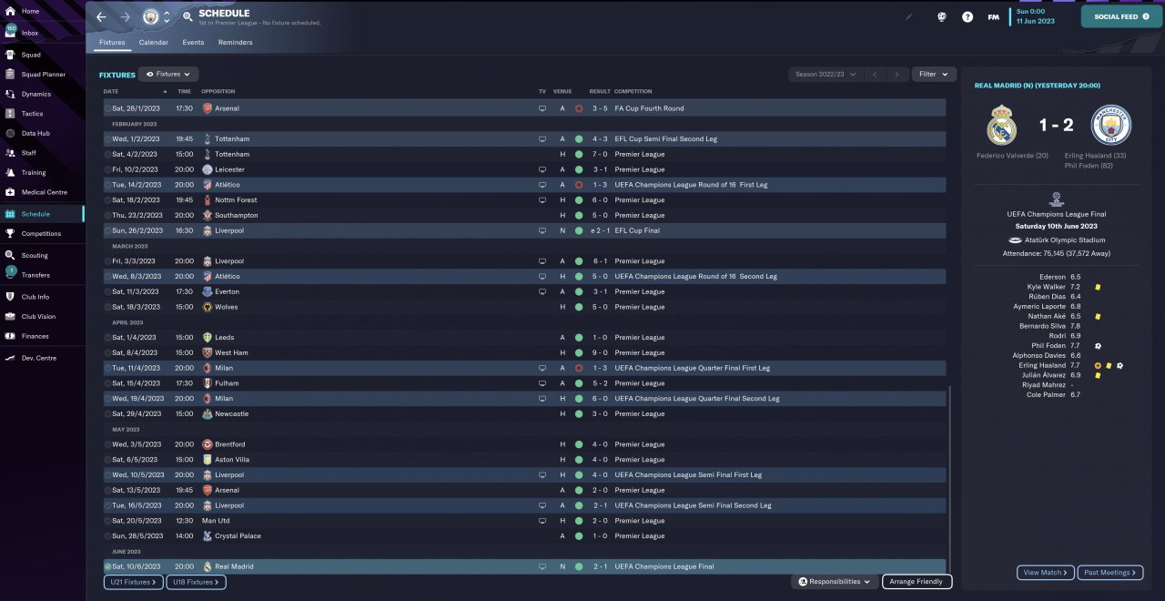1165x601 pixels.
Task: Click the Manchester City club badge in header
Action: tap(151, 16)
